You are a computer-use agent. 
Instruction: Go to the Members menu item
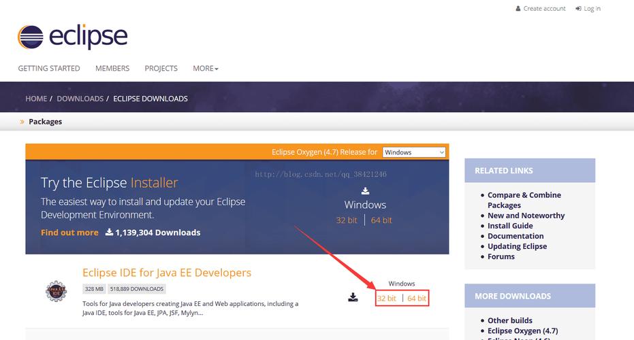112,69
